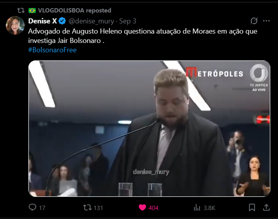Click the blue verified badge
Screen dimensions: 278x219
pos(62,21)
